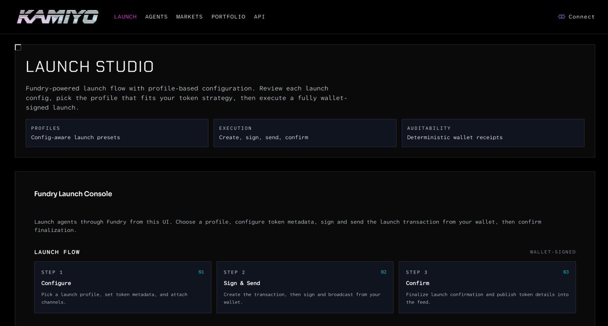Image resolution: width=608 pixels, height=326 pixels.
Task: Click 'Deterministic wallet receipts' text
Action: tap(455, 137)
